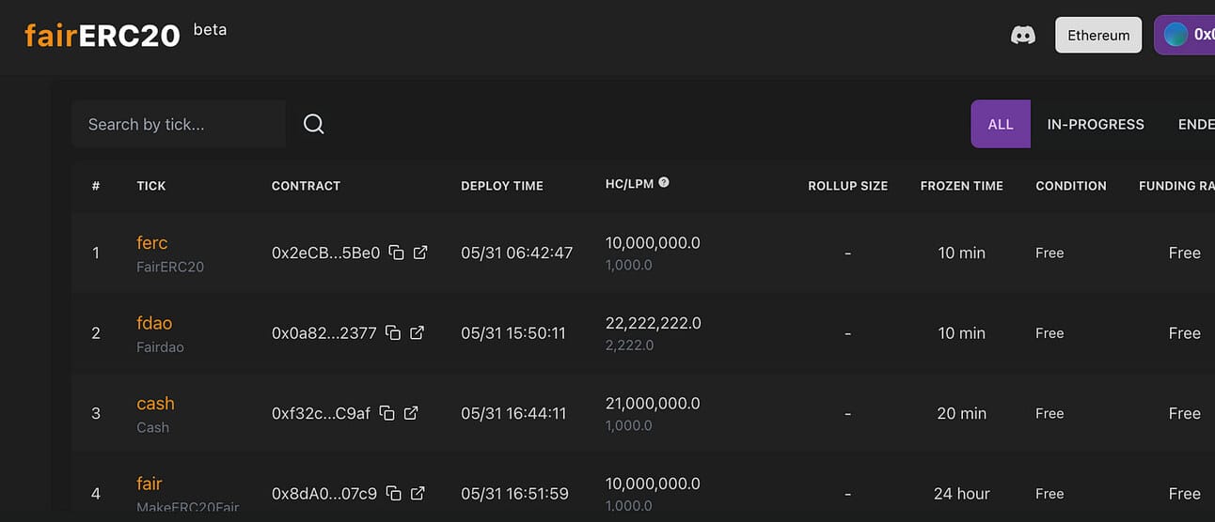
Task: Click the TICK column header
Action: click(151, 186)
